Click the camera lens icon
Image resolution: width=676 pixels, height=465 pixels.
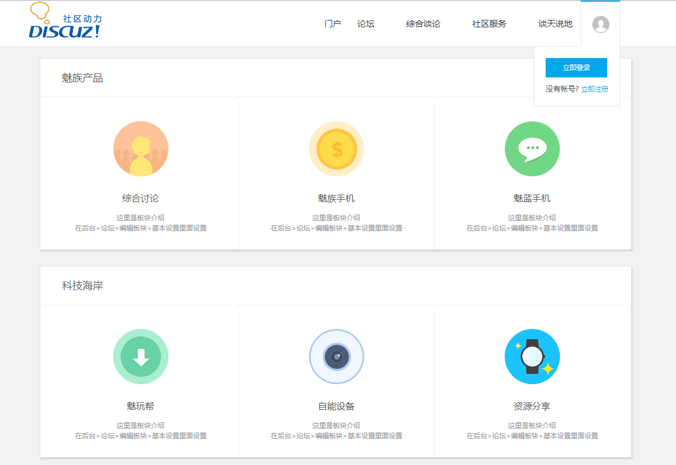point(336,357)
